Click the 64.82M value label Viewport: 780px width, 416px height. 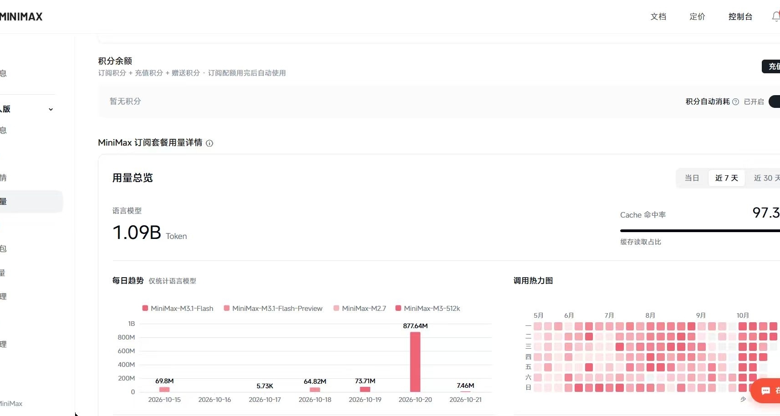pos(315,381)
